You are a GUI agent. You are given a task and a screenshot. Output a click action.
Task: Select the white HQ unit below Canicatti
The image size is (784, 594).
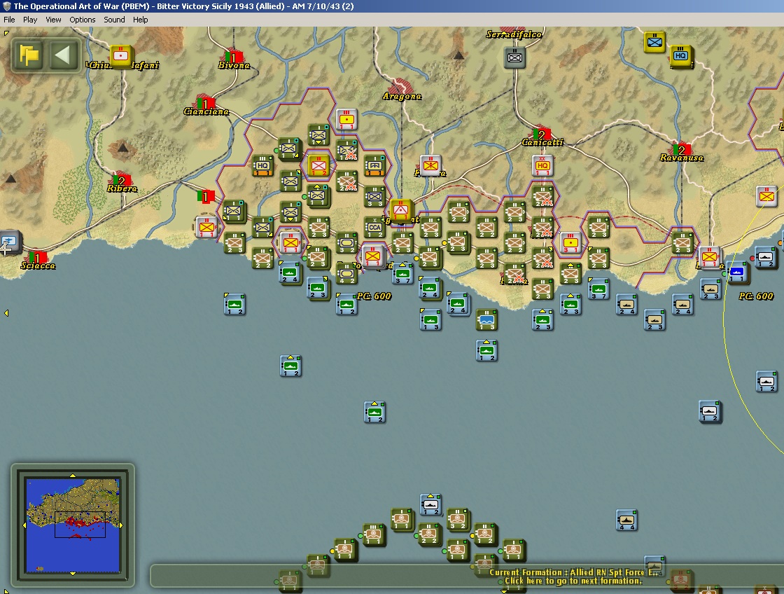(542, 165)
